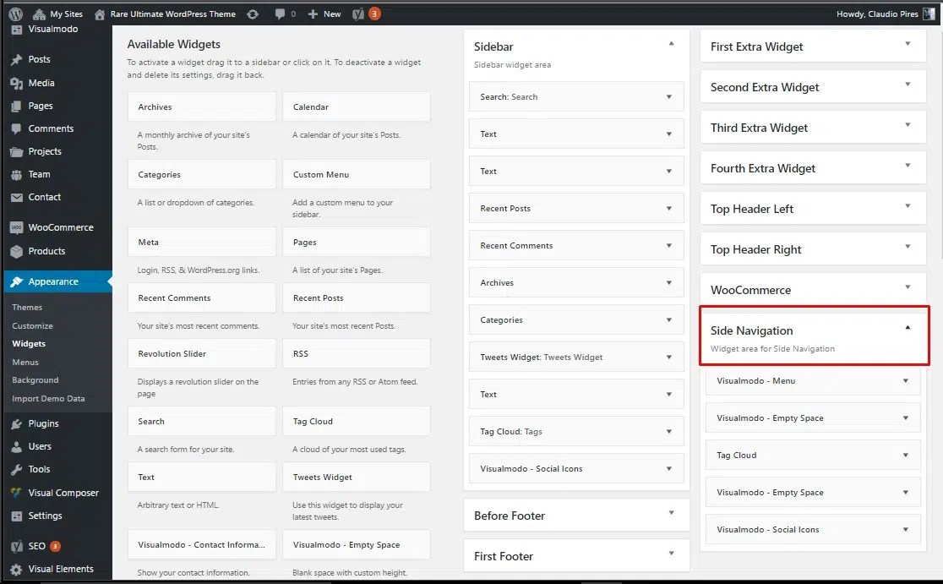Click the Contact envelope icon

point(17,197)
